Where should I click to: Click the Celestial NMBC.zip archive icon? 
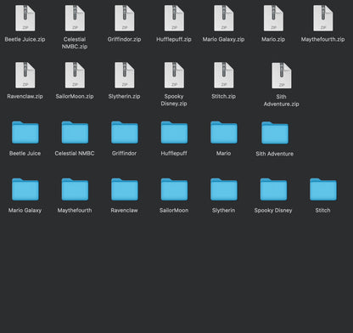tap(75, 18)
